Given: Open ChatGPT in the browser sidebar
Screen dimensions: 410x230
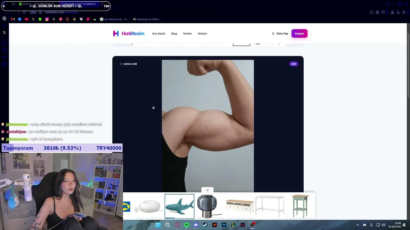Looking at the screenshot, I should (x=4, y=19).
